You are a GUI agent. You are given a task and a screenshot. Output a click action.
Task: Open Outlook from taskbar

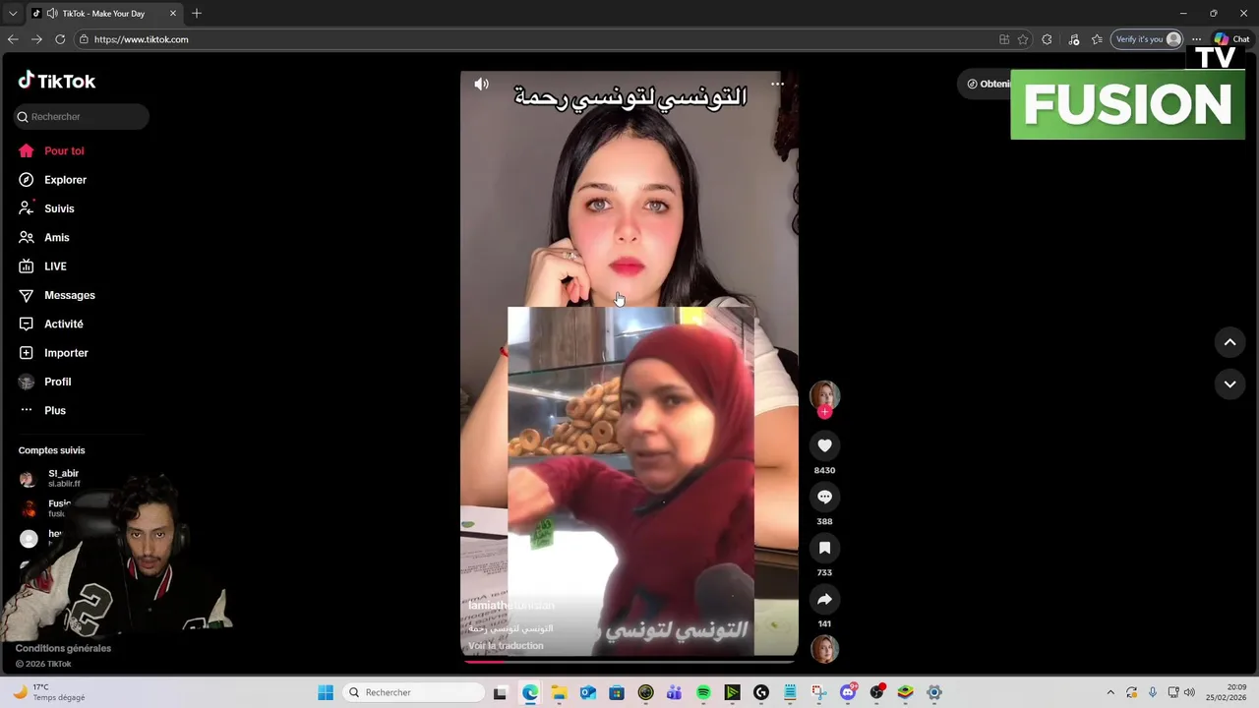tap(587, 692)
